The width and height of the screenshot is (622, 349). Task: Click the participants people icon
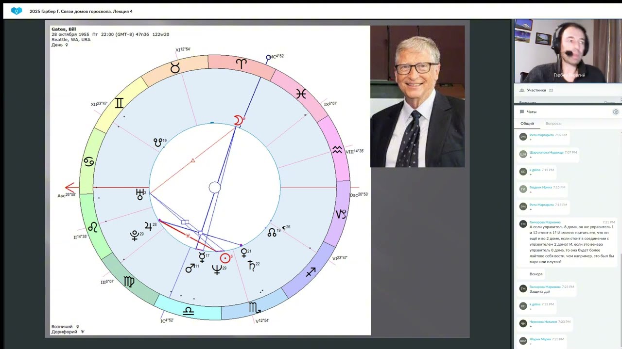pos(521,90)
